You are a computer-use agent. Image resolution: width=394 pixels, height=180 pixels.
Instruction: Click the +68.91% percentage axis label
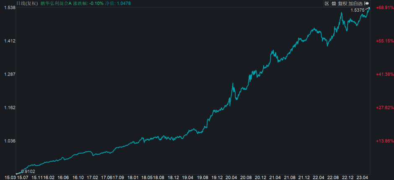point(384,8)
